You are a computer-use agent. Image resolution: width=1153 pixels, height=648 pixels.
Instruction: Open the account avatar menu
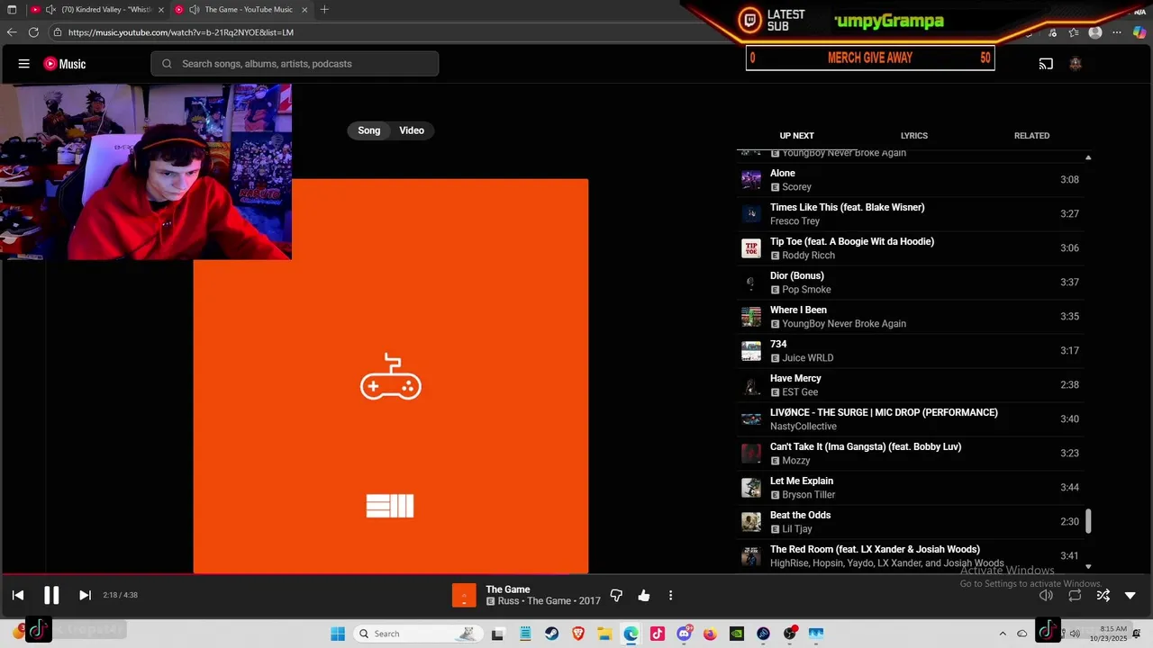pos(1075,64)
